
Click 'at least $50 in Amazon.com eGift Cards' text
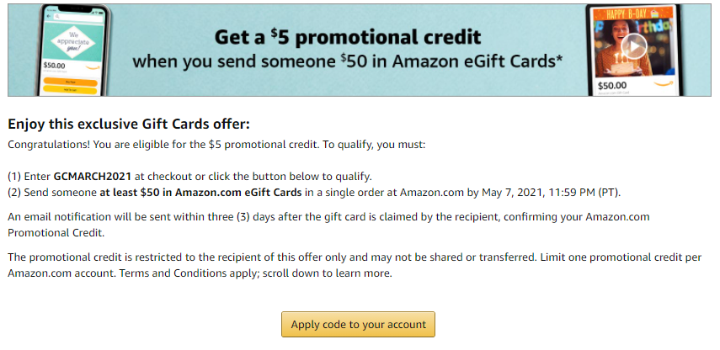pos(200,193)
